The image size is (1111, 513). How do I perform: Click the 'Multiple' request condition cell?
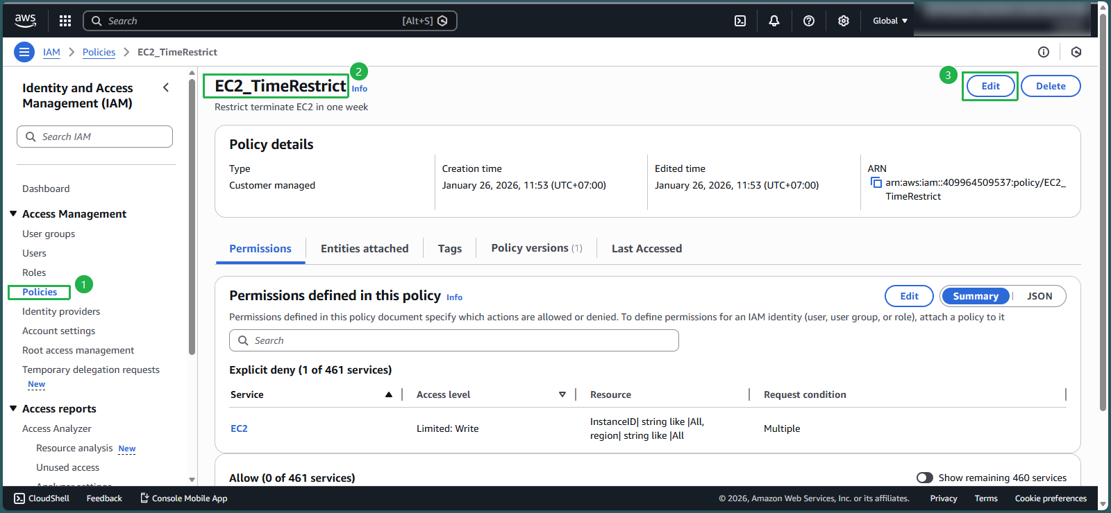782,428
